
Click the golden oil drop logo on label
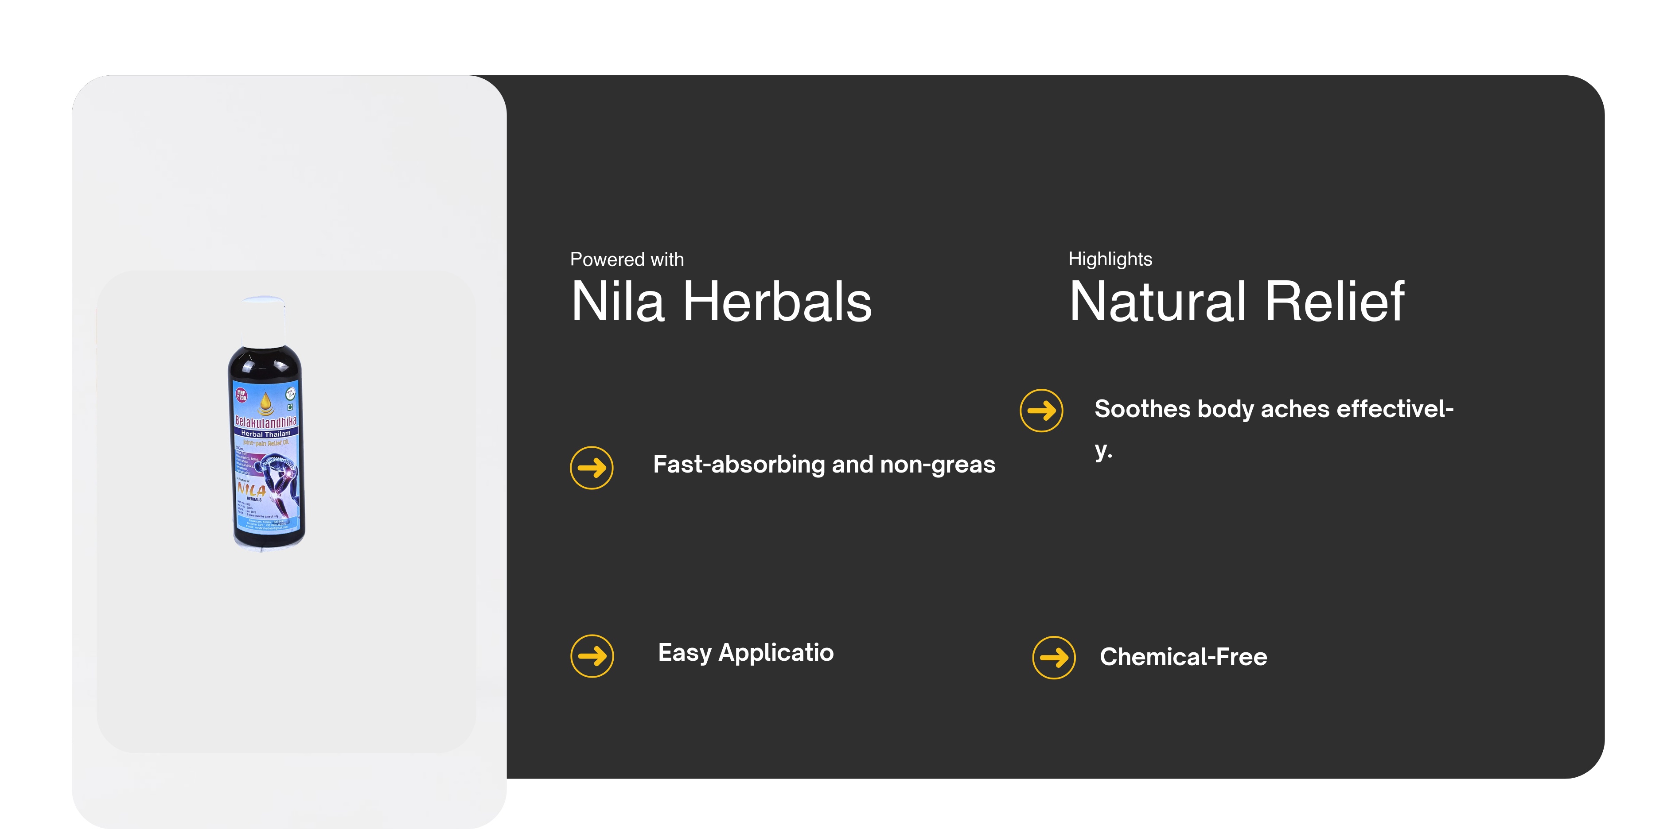[x=265, y=403]
